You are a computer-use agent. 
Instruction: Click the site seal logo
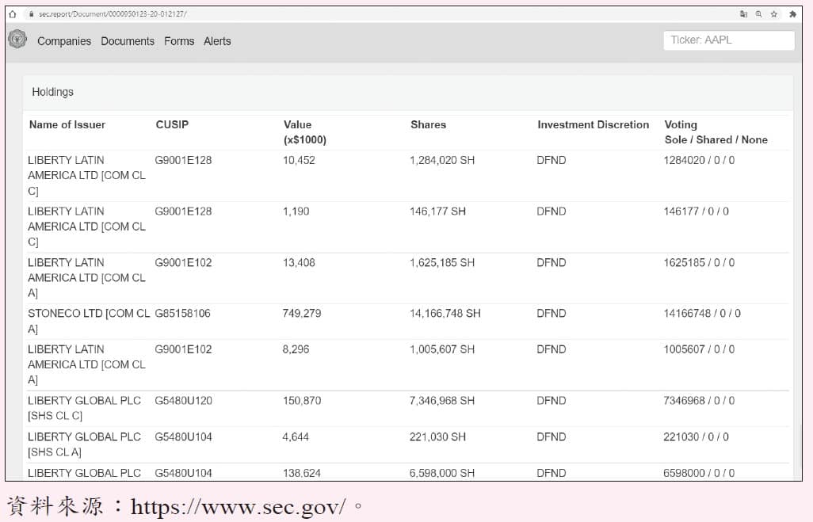click(17, 40)
